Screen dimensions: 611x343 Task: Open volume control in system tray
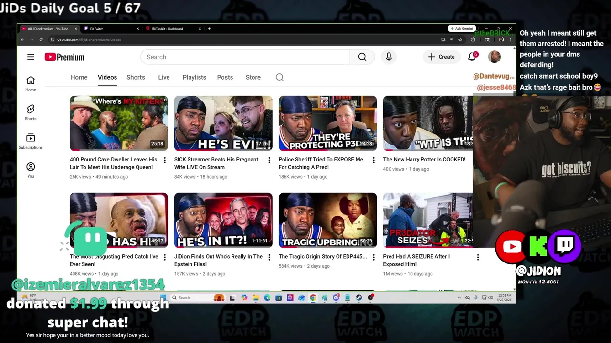(491, 298)
